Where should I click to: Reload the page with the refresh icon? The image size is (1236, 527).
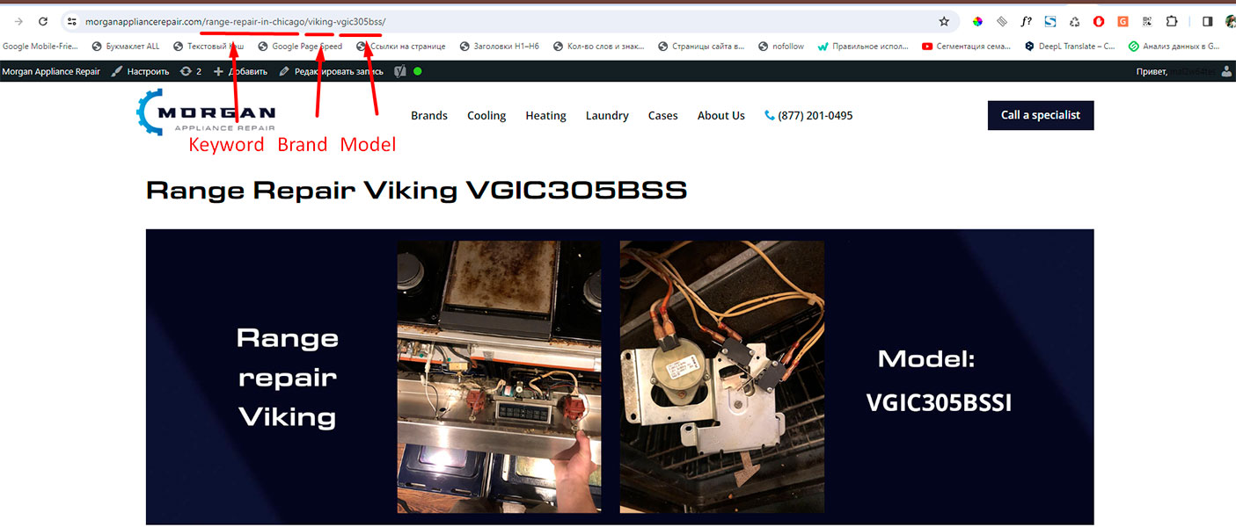pos(43,21)
